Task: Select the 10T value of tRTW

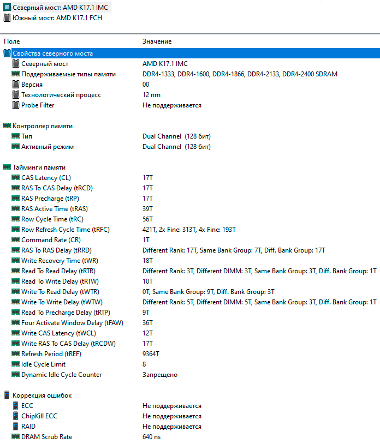Action: (147, 281)
